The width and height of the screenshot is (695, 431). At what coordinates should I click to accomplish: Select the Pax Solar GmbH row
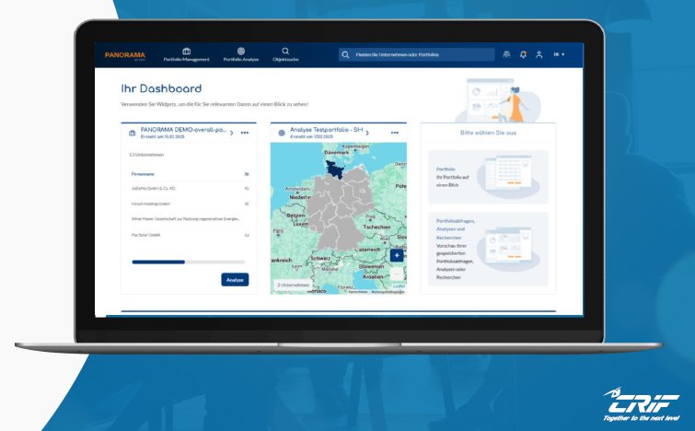click(189, 235)
